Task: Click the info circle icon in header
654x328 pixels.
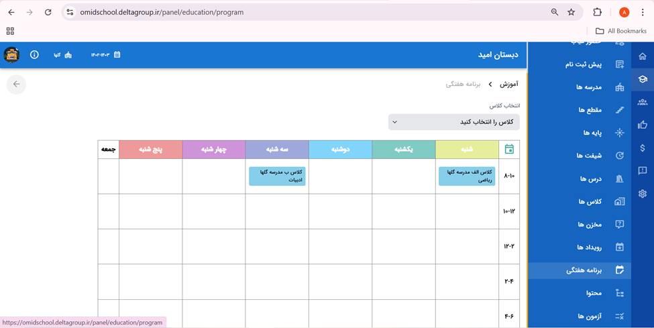Action: [x=34, y=55]
